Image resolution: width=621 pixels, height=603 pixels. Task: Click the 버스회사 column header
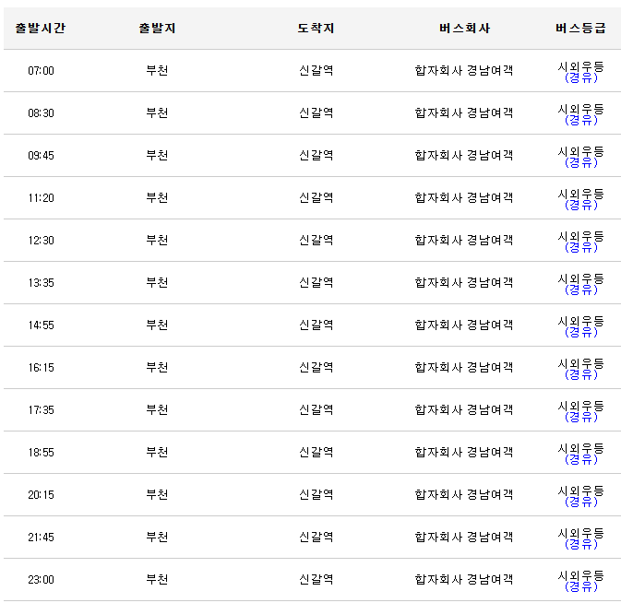464,28
